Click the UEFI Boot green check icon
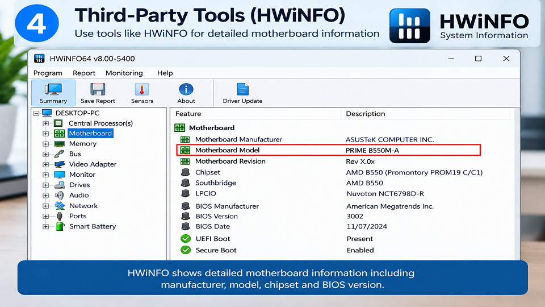This screenshot has width=545, height=307. click(186, 239)
